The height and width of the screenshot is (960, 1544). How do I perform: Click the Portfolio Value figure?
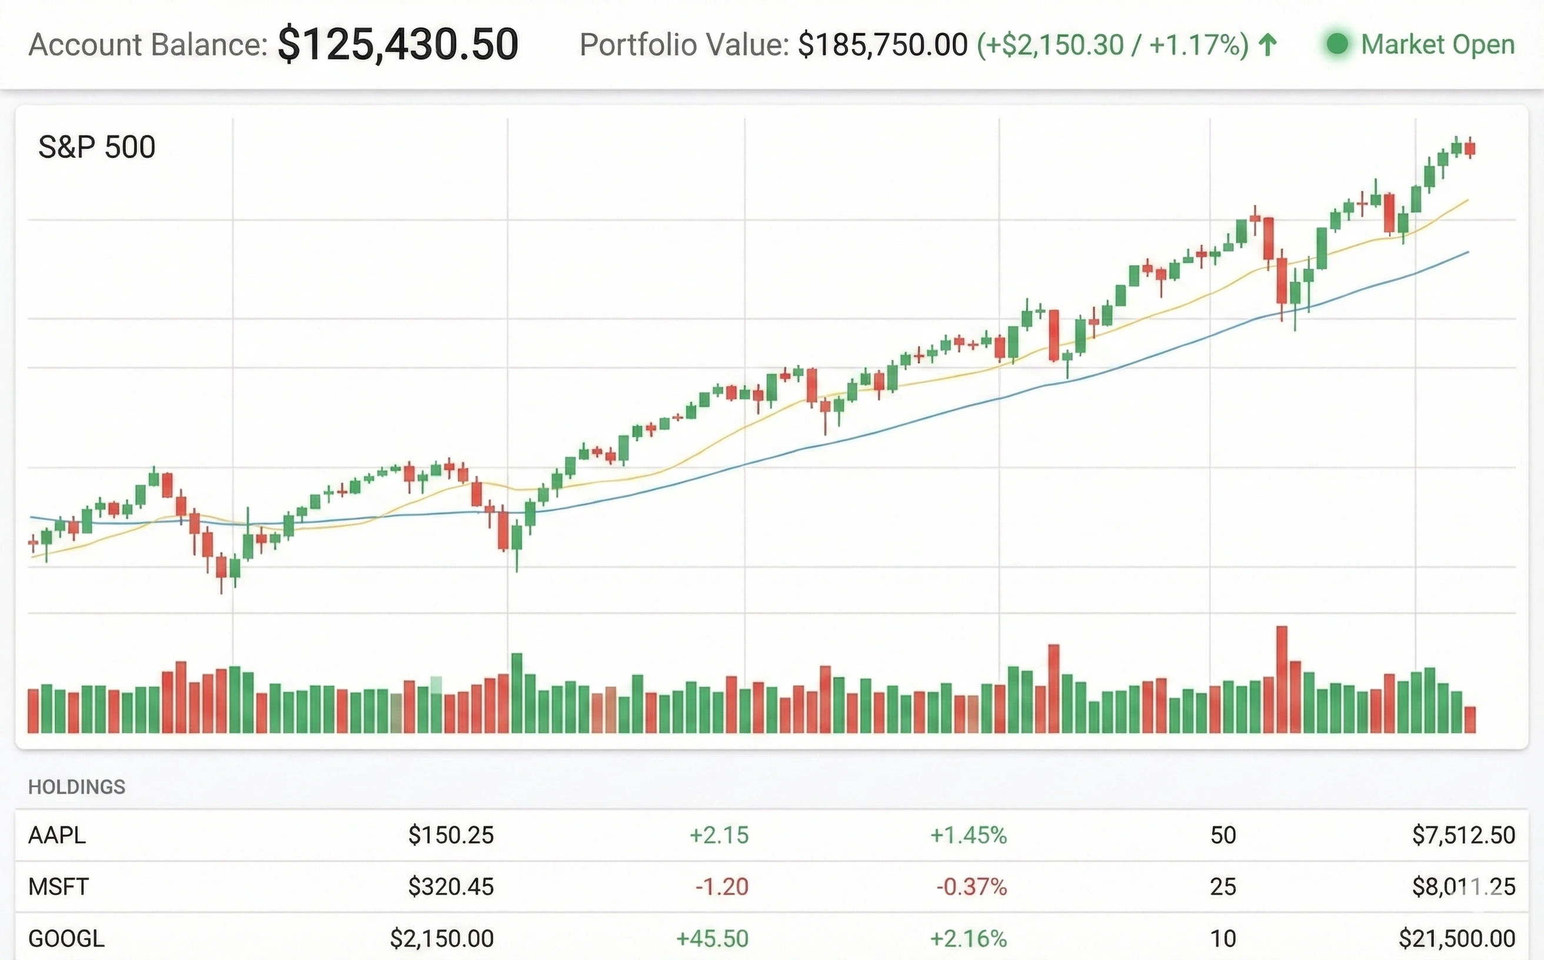(x=883, y=45)
